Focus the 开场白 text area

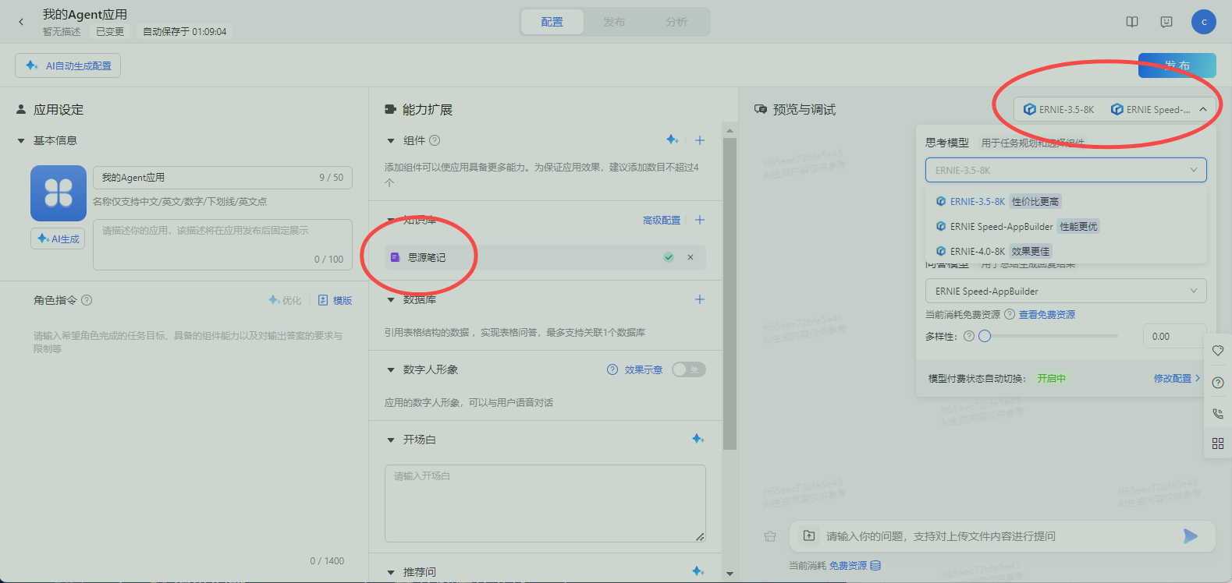pos(545,503)
